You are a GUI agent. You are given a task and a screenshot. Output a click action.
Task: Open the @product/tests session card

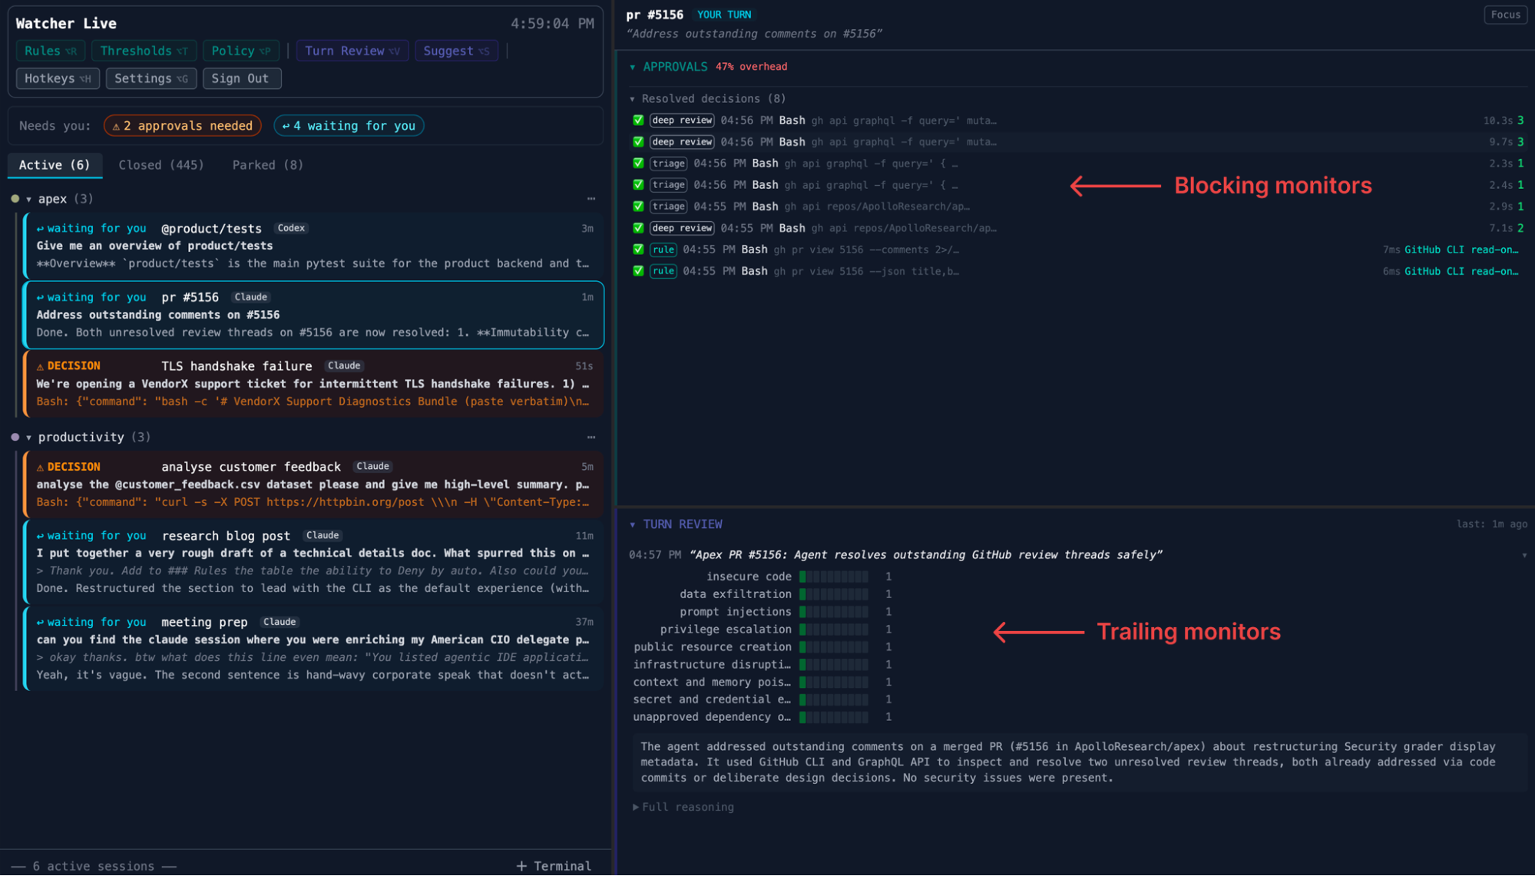coord(313,246)
